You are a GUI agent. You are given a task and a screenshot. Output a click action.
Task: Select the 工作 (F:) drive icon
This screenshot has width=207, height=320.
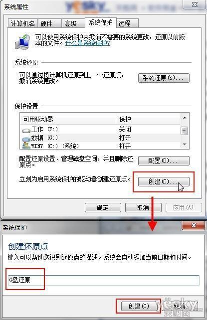[x=26, y=130]
